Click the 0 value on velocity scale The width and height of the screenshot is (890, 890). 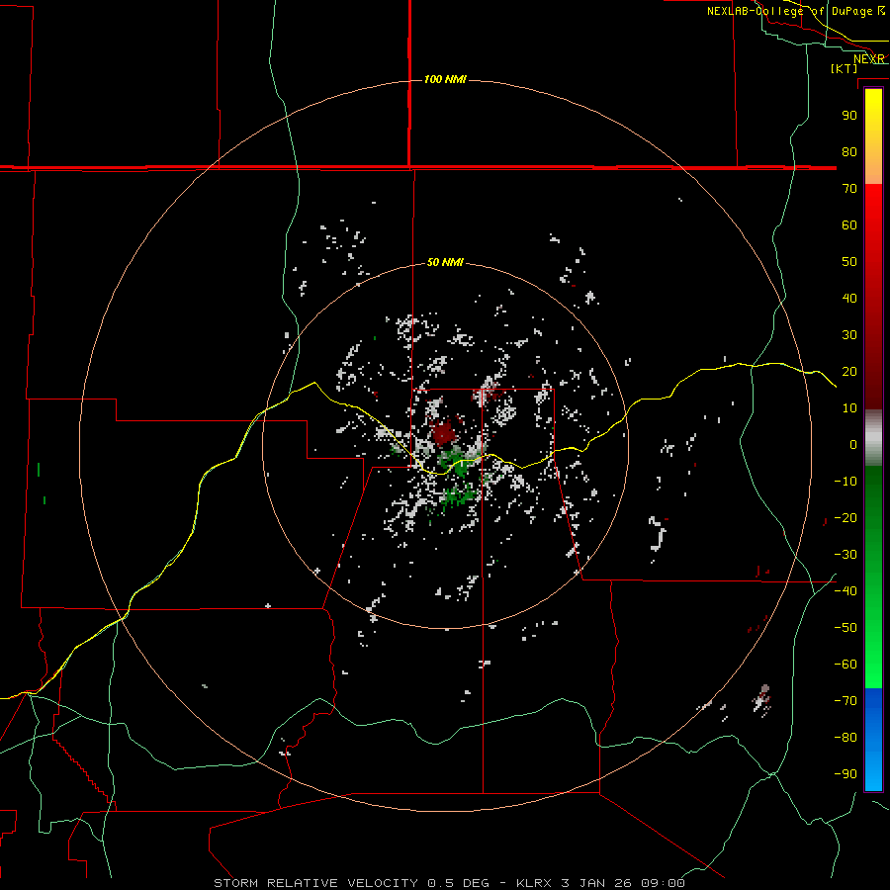[x=853, y=445]
